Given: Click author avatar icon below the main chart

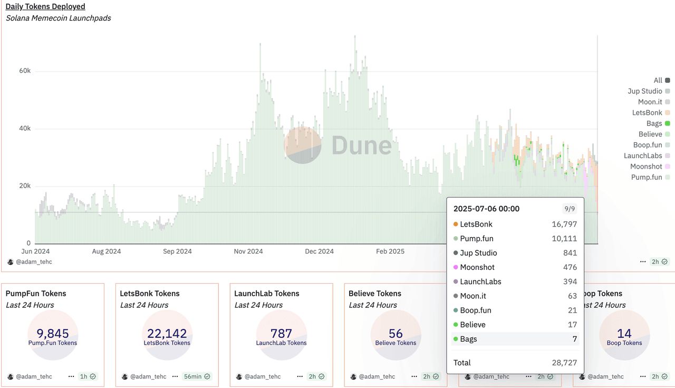Looking at the screenshot, I should (x=10, y=261).
